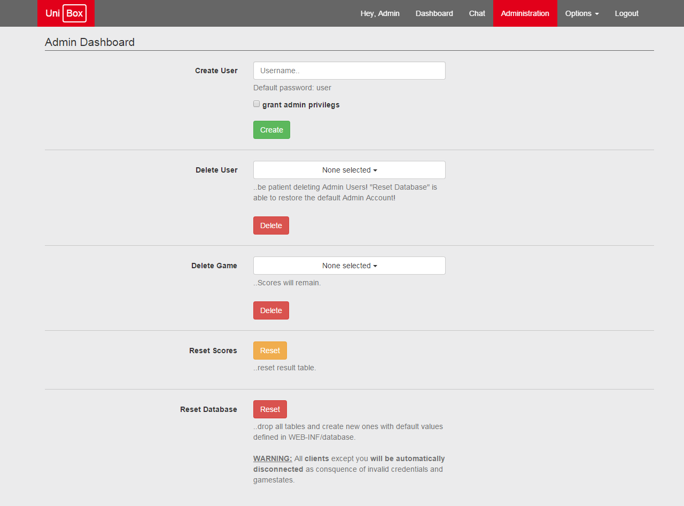Click the Reset Scores label
The width and height of the screenshot is (684, 506).
tap(213, 351)
